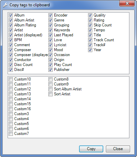Viewport: 137px width, 157px height.
Task: Click the Close button
Action: [118, 149]
